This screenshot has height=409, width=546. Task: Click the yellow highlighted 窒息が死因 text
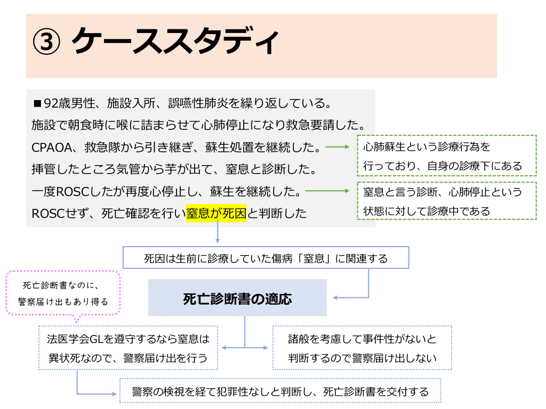point(216,214)
